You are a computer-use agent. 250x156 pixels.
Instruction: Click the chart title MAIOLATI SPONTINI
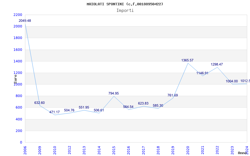coord(125,4)
